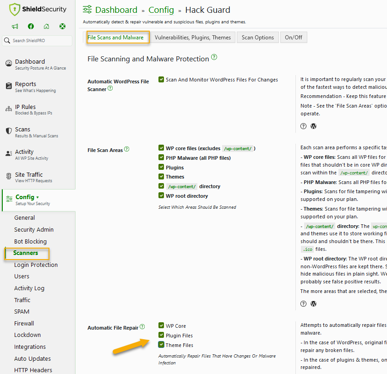387x374 pixels.
Task: Open the megaphone announcements icon
Action: pos(15,27)
